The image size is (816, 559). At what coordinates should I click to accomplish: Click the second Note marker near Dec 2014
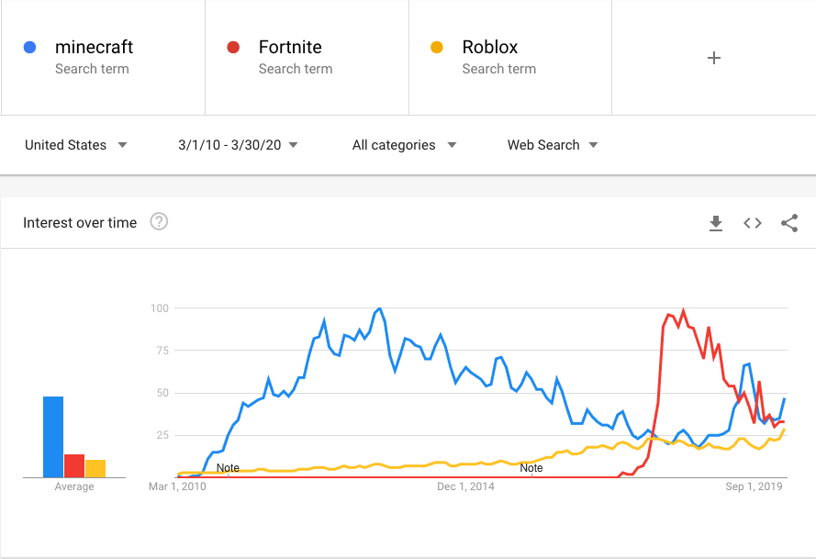click(531, 467)
